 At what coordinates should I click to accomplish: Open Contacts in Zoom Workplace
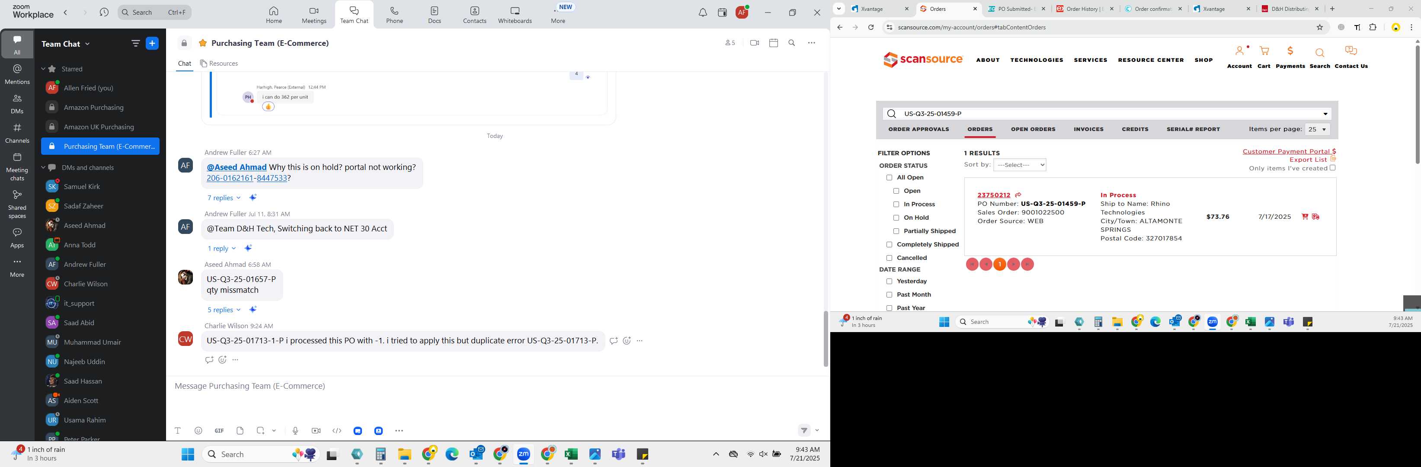pyautogui.click(x=474, y=15)
